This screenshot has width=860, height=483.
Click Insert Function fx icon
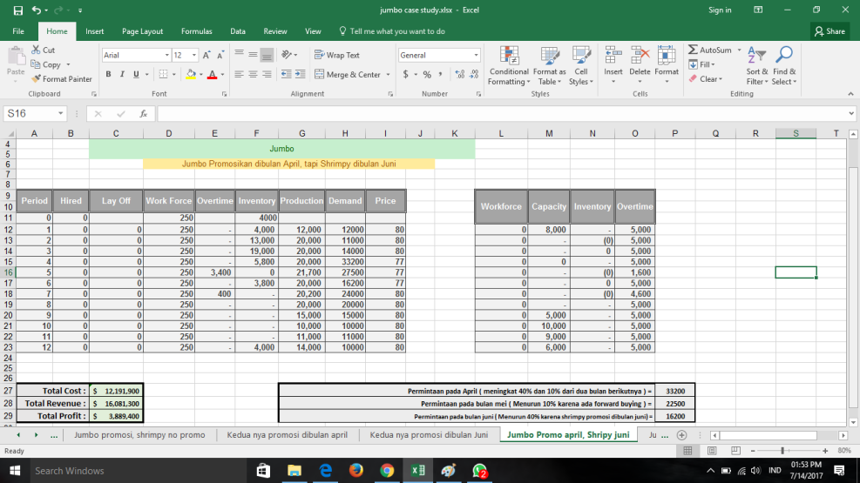(142, 114)
